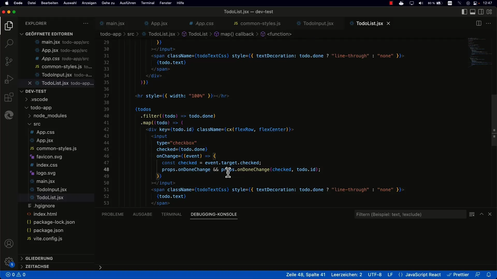
Task: Click the editor vertical scrollbar
Action: (494, 120)
